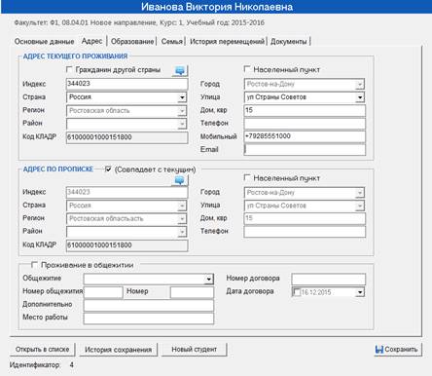Enable 'Гражданин другой страны' checkbox
Image resolution: width=432 pixels, height=376 pixels.
point(69,69)
